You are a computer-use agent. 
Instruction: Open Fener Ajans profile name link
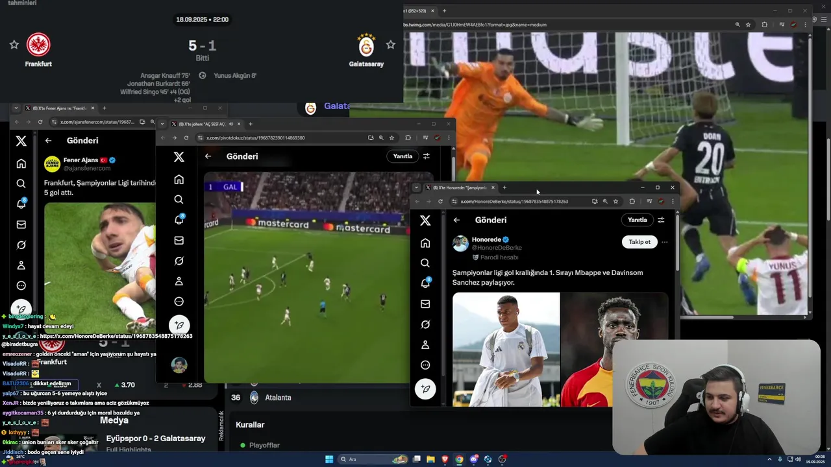pos(81,160)
